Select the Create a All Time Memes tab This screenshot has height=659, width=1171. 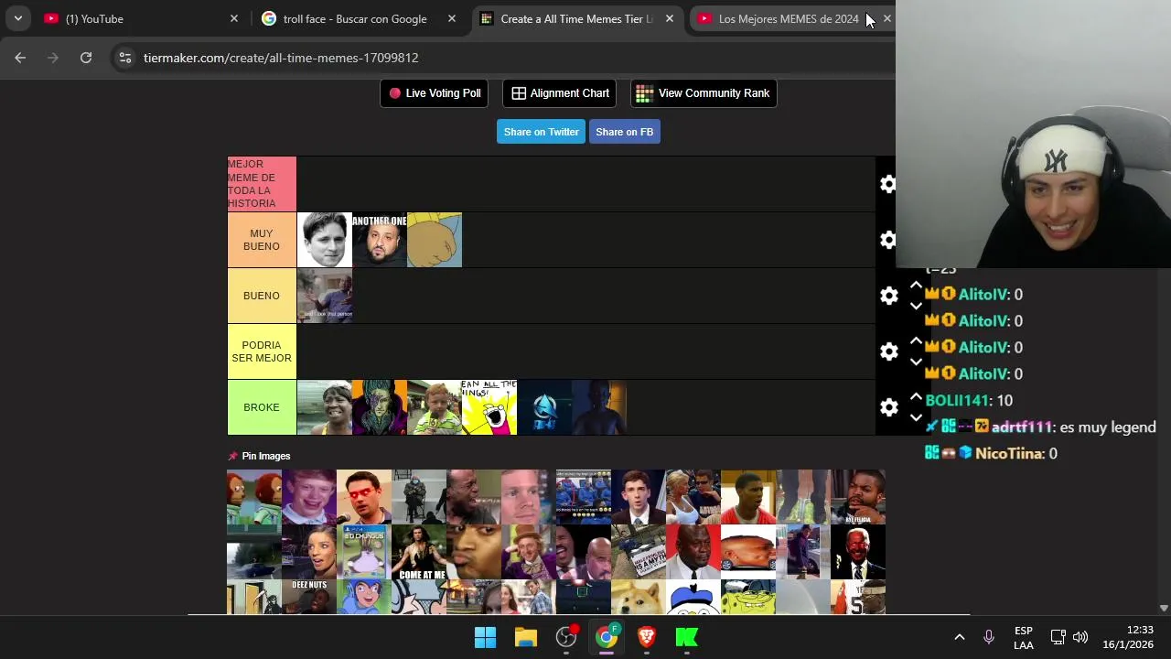[x=576, y=18]
